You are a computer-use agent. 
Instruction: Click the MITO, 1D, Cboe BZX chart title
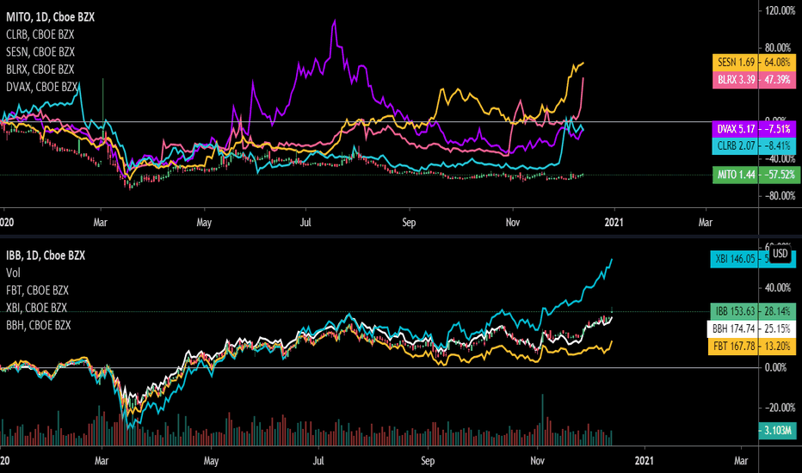point(50,17)
